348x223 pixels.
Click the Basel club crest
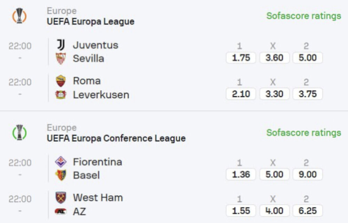[x=61, y=175]
